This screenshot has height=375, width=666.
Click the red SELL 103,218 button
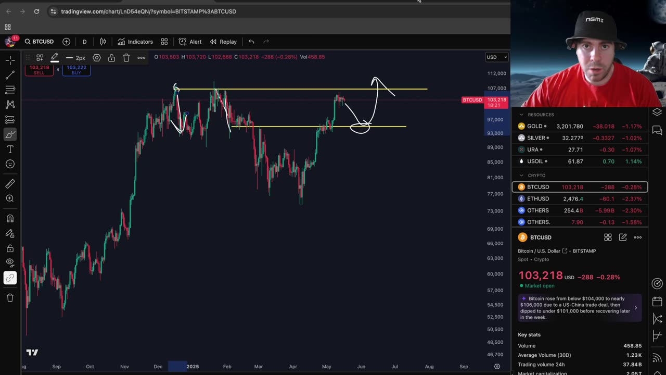39,70
